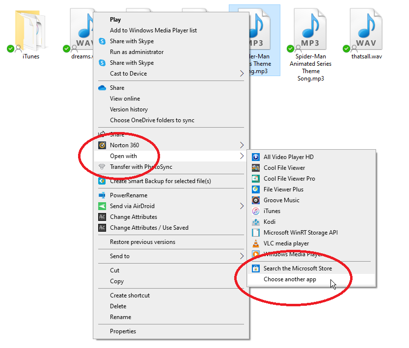Click the Cool File Viewer icon
The width and height of the screenshot is (409, 348).
tap(256, 168)
